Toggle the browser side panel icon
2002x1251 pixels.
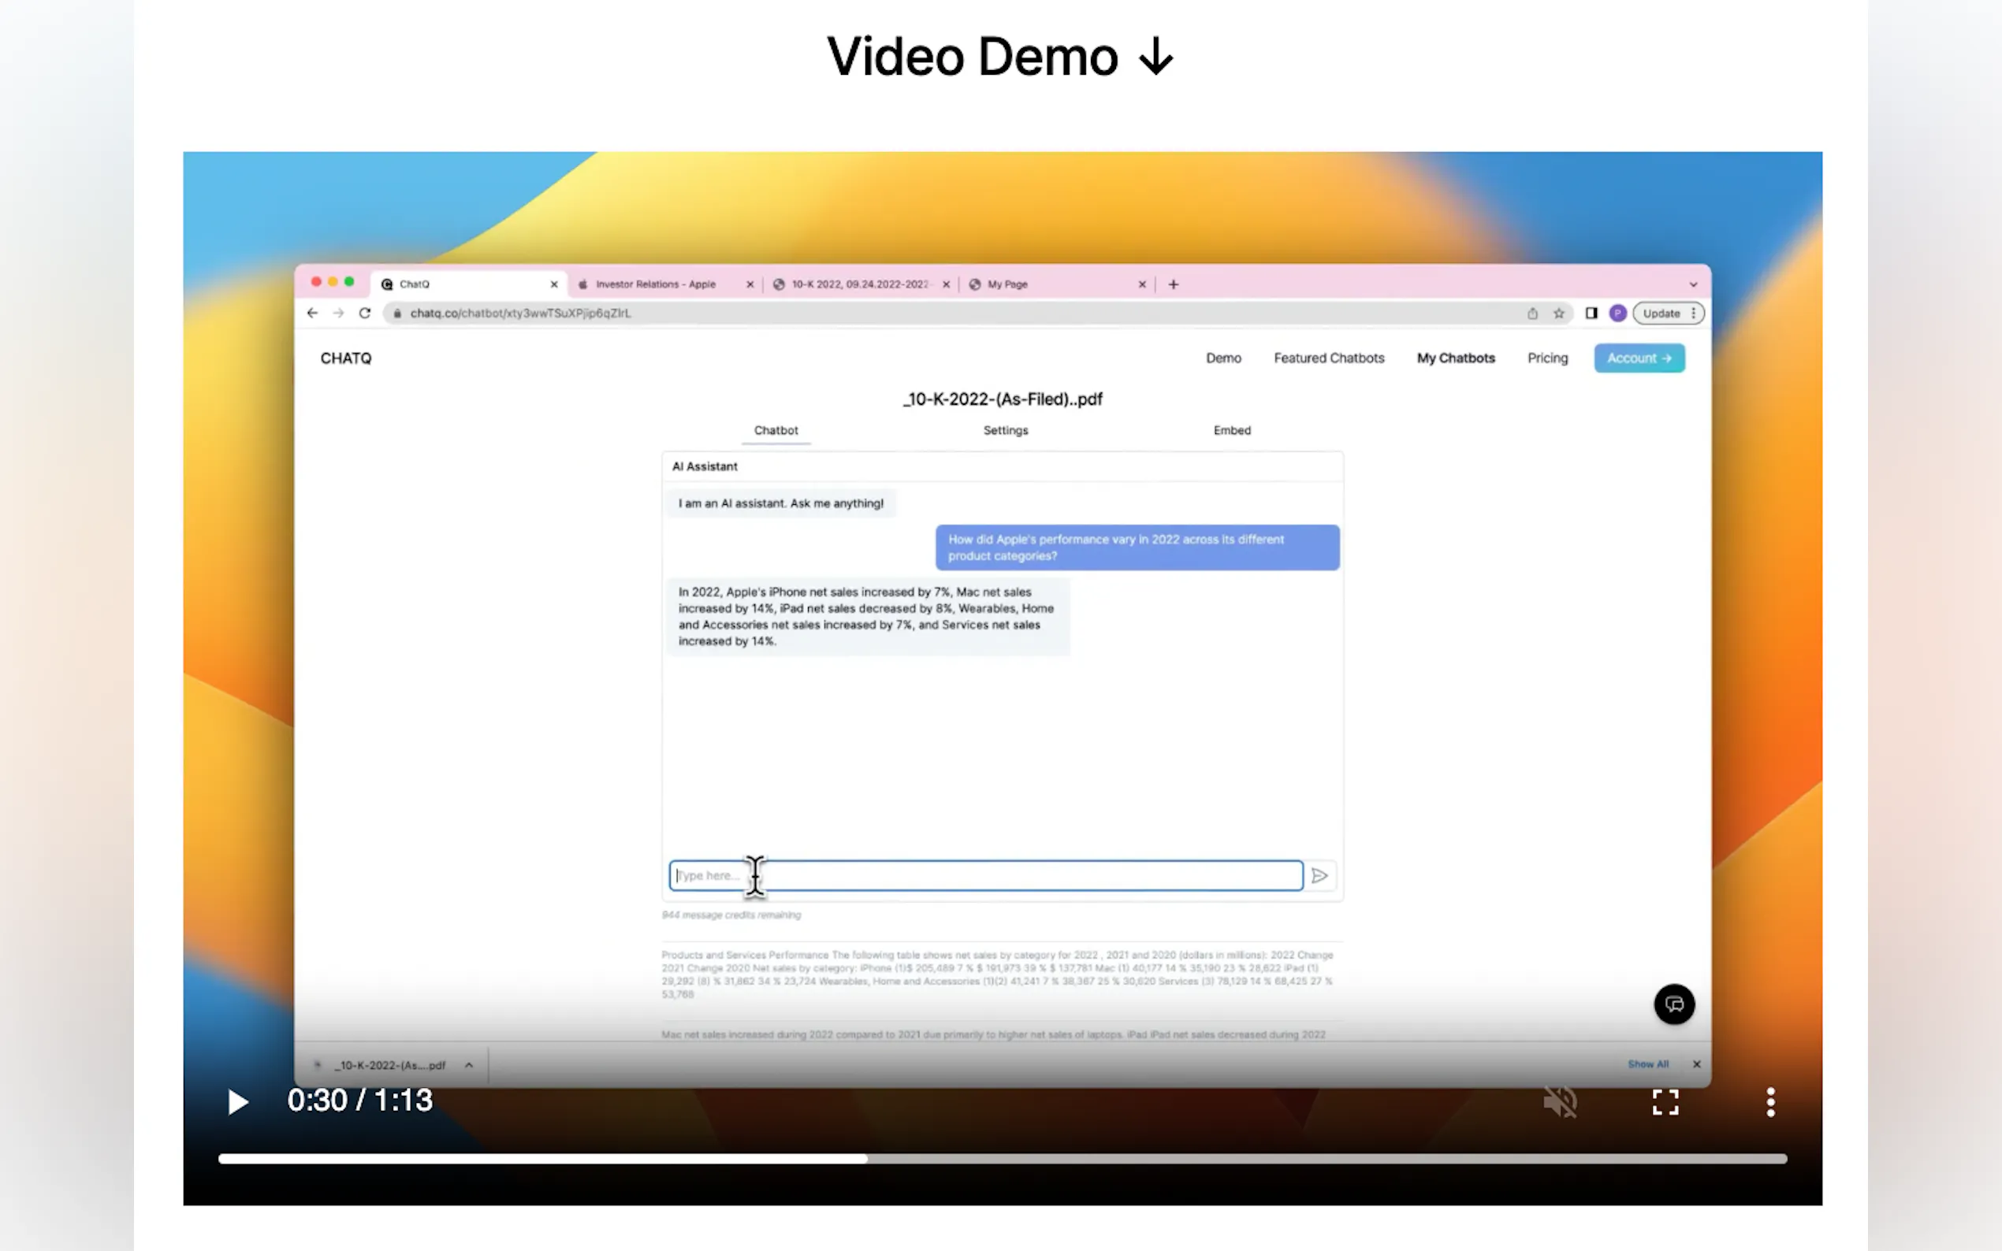[1591, 313]
